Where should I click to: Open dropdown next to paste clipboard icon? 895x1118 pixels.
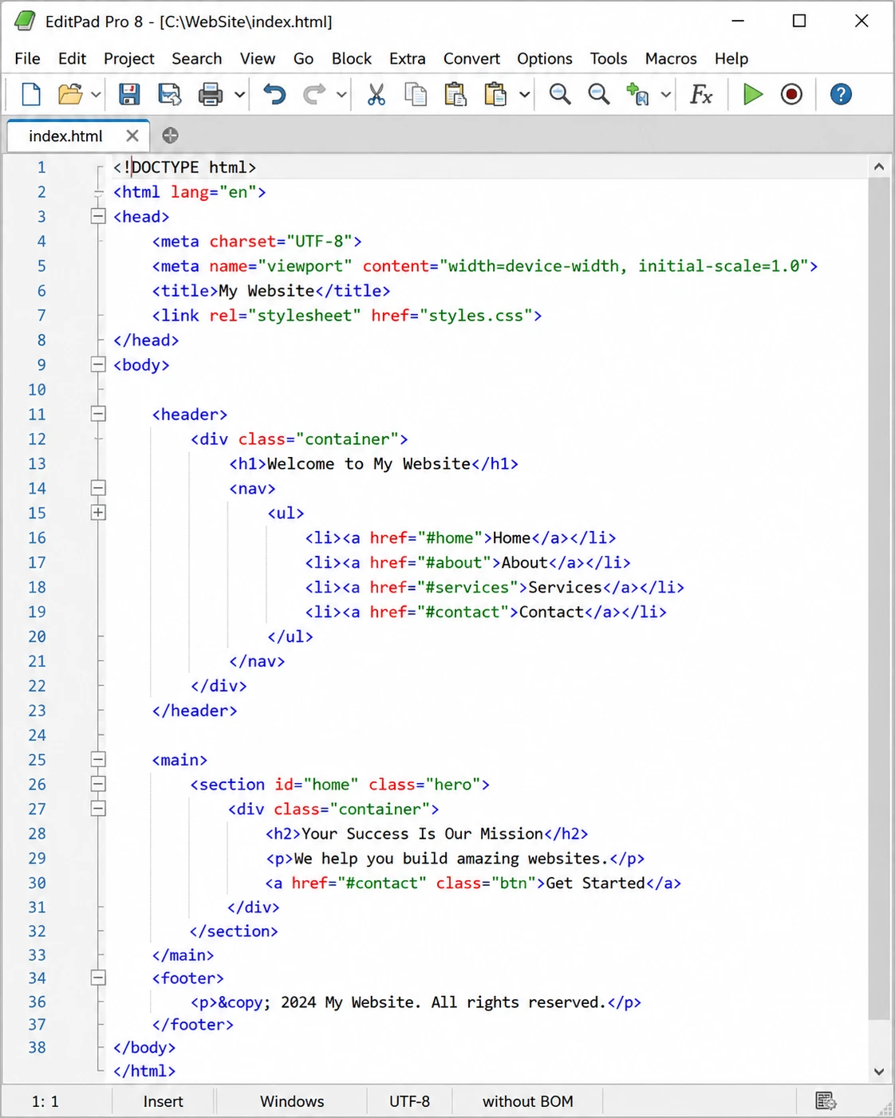click(524, 95)
